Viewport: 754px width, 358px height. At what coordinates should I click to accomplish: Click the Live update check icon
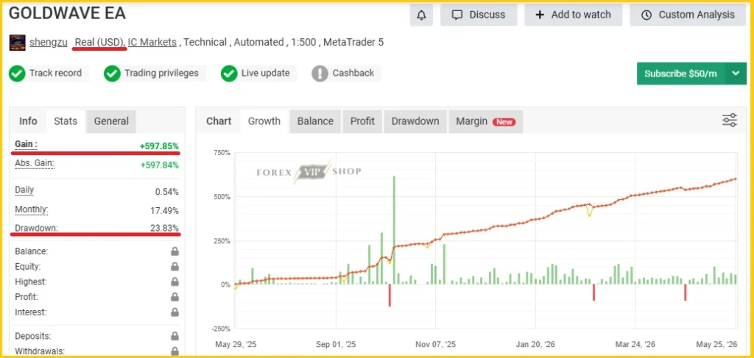[x=229, y=74]
